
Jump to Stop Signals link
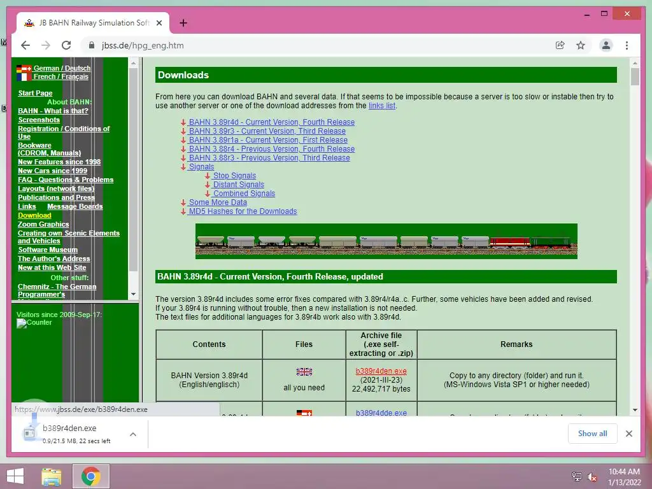point(234,176)
